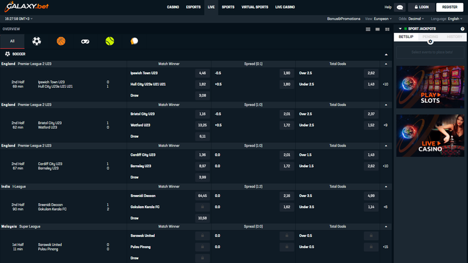Select the esports gamepad filter icon
The height and width of the screenshot is (263, 468).
pyautogui.click(x=85, y=41)
